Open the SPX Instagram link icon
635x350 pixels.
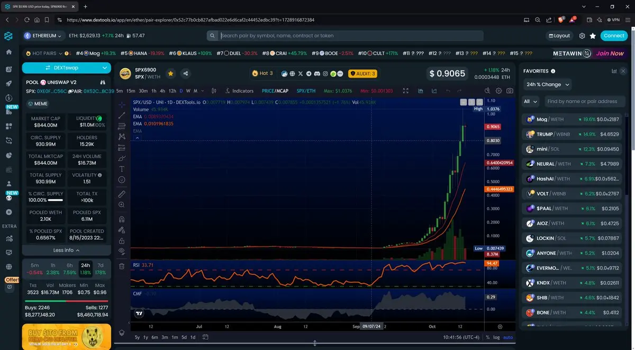(325, 74)
